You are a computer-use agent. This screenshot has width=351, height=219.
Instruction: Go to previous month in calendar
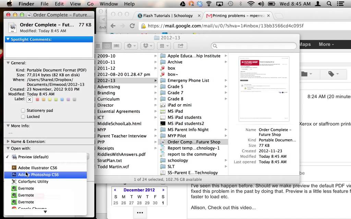(115, 190)
